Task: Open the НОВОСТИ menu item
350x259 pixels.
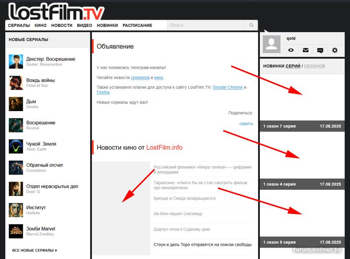Action: click(62, 25)
